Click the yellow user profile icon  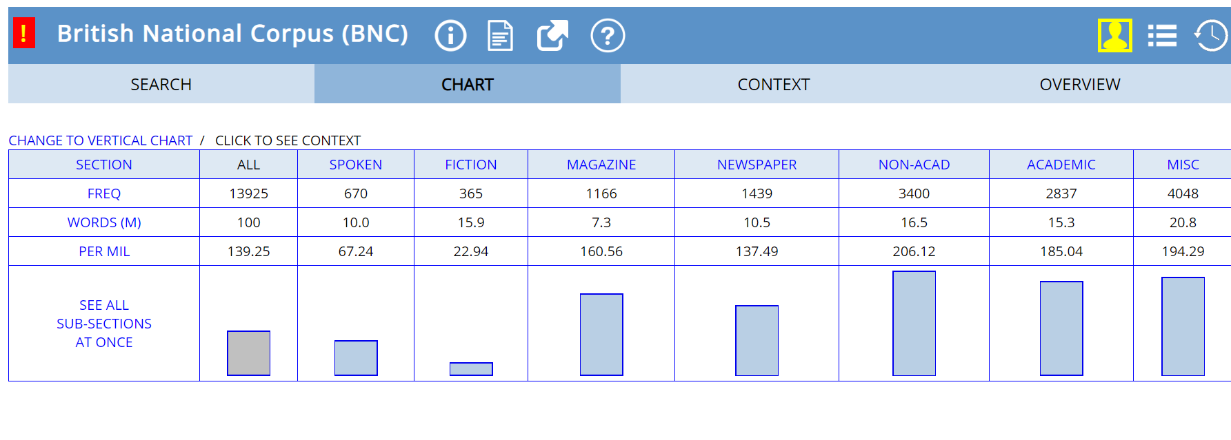tap(1114, 35)
